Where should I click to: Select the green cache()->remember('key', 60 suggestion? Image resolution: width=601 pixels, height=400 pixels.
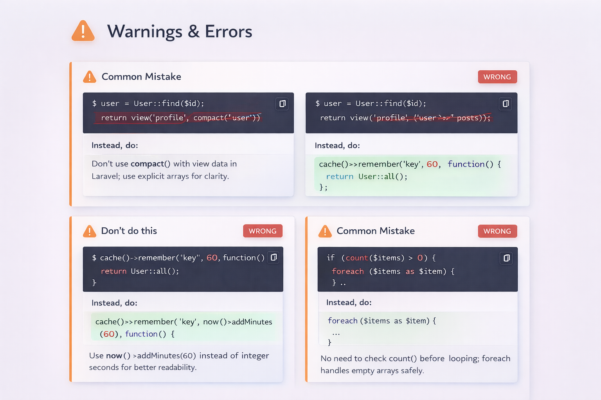click(409, 175)
